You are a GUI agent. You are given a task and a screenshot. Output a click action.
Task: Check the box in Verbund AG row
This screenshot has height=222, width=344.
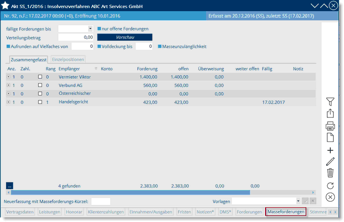tap(40, 85)
